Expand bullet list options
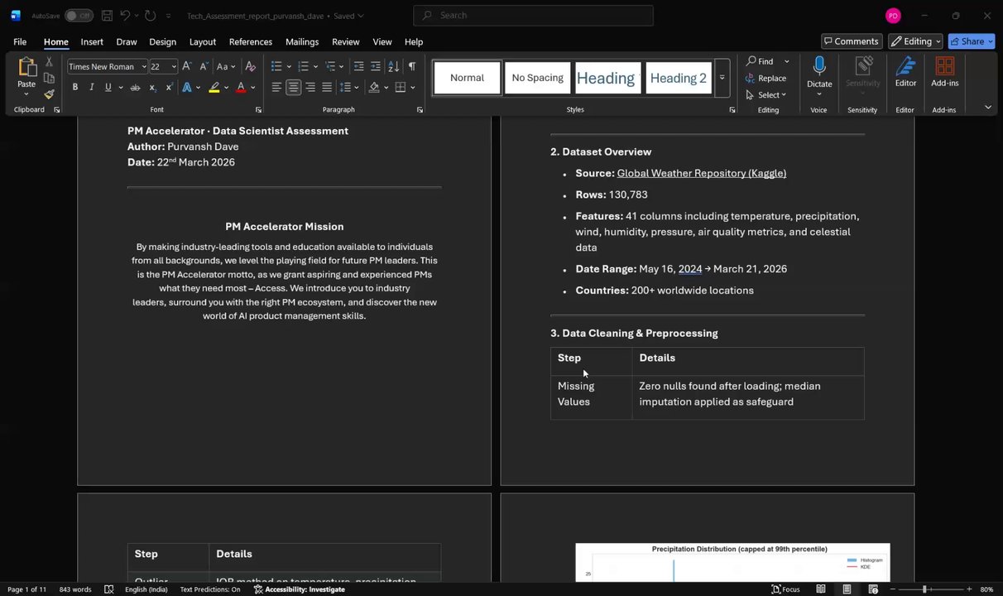The width and height of the screenshot is (1003, 596). (289, 66)
